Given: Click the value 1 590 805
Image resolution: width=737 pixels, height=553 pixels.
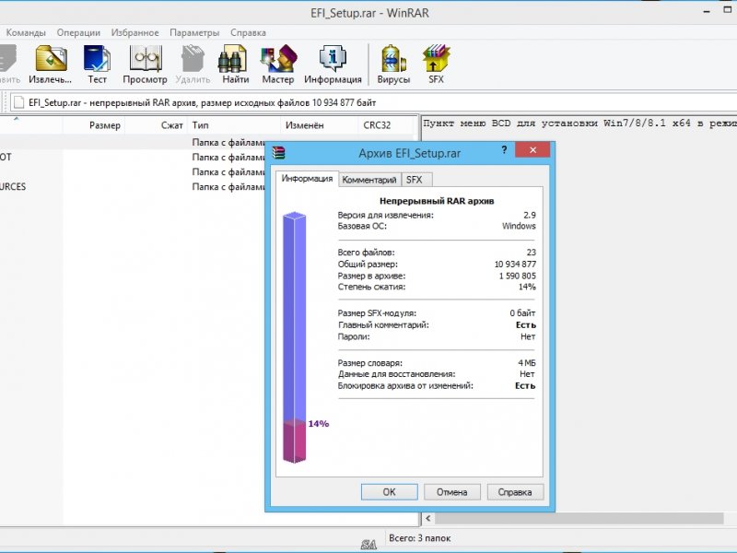Looking at the screenshot, I should (518, 276).
